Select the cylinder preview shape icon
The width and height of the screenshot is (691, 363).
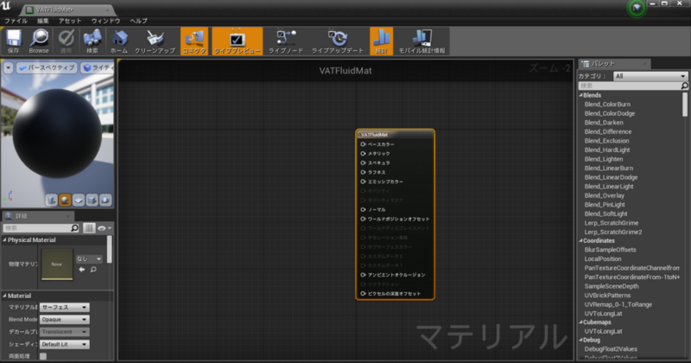click(52, 201)
